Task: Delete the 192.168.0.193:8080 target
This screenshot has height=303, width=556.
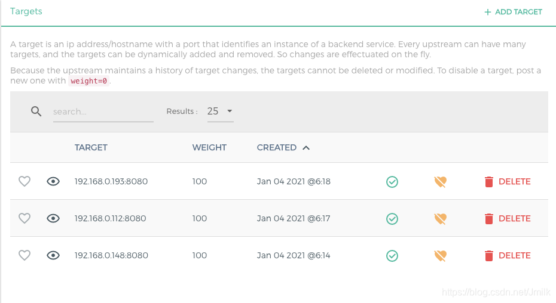Action: 508,181
